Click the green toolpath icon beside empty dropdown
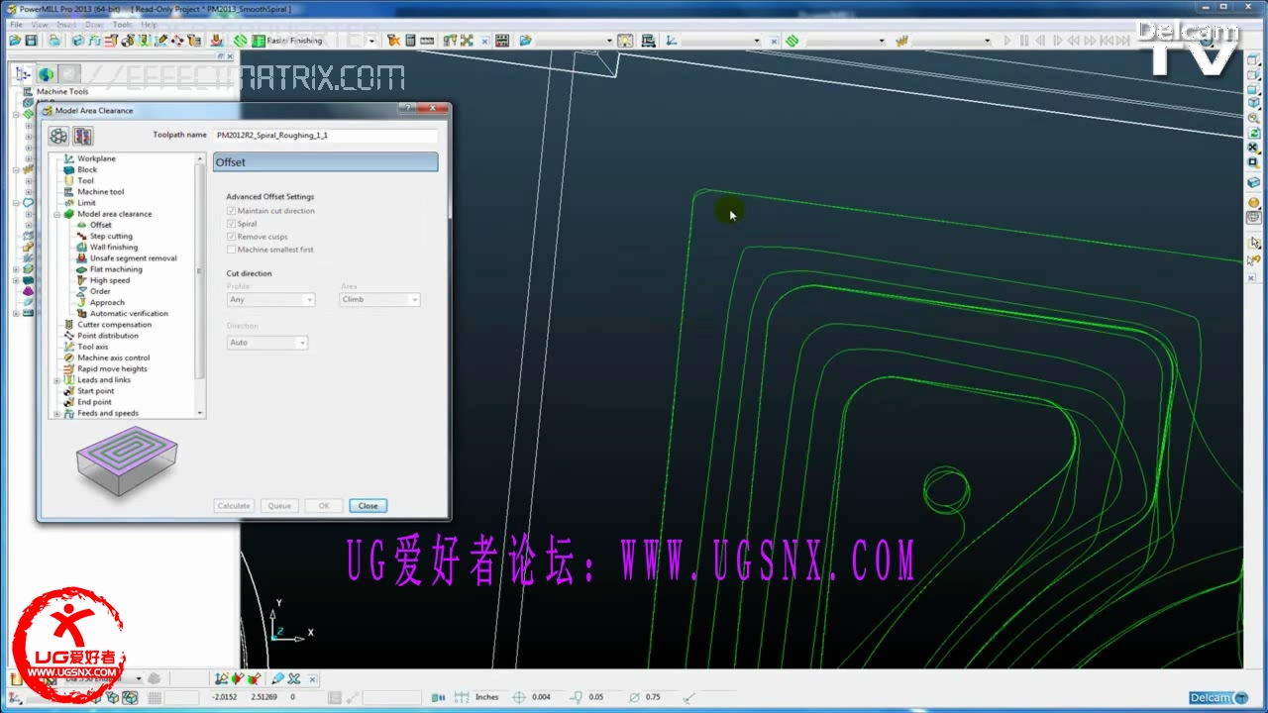The height and width of the screenshot is (713, 1268). point(792,41)
